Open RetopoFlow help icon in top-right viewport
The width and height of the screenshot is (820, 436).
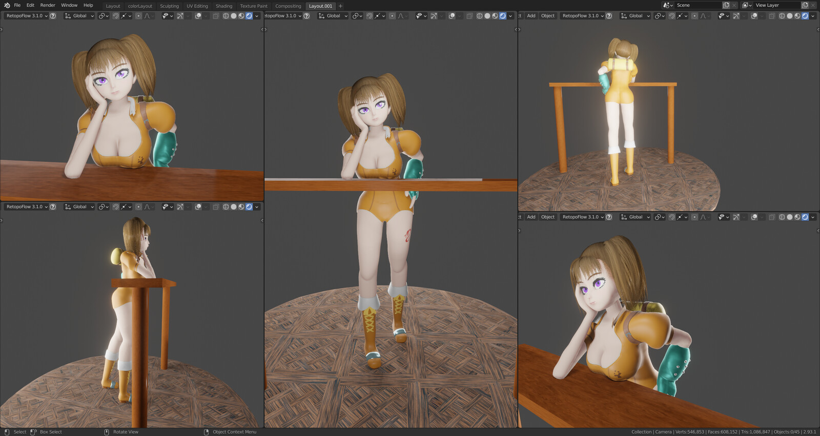pyautogui.click(x=609, y=16)
